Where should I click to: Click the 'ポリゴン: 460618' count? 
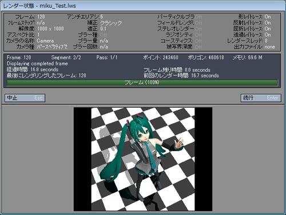coord(206,58)
